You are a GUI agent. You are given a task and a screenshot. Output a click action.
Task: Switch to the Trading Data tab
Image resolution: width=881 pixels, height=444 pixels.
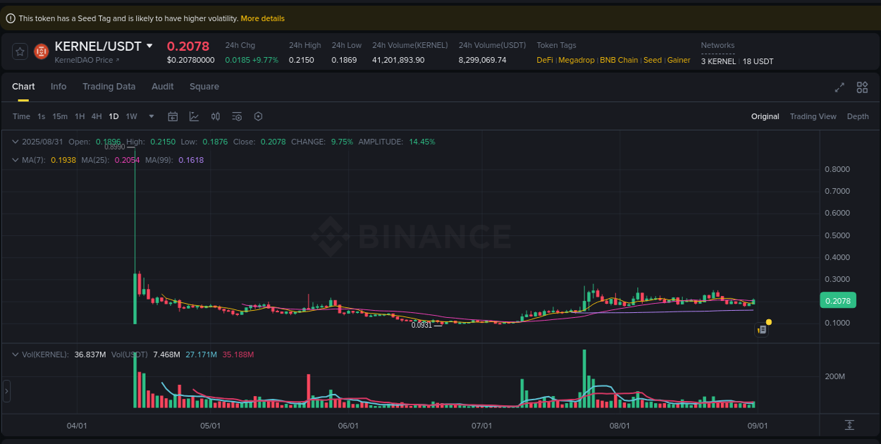pos(109,86)
